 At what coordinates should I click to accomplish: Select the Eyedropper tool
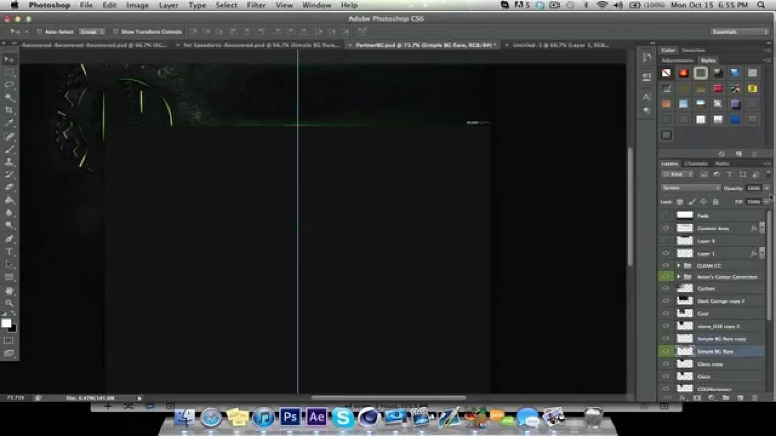click(x=9, y=123)
